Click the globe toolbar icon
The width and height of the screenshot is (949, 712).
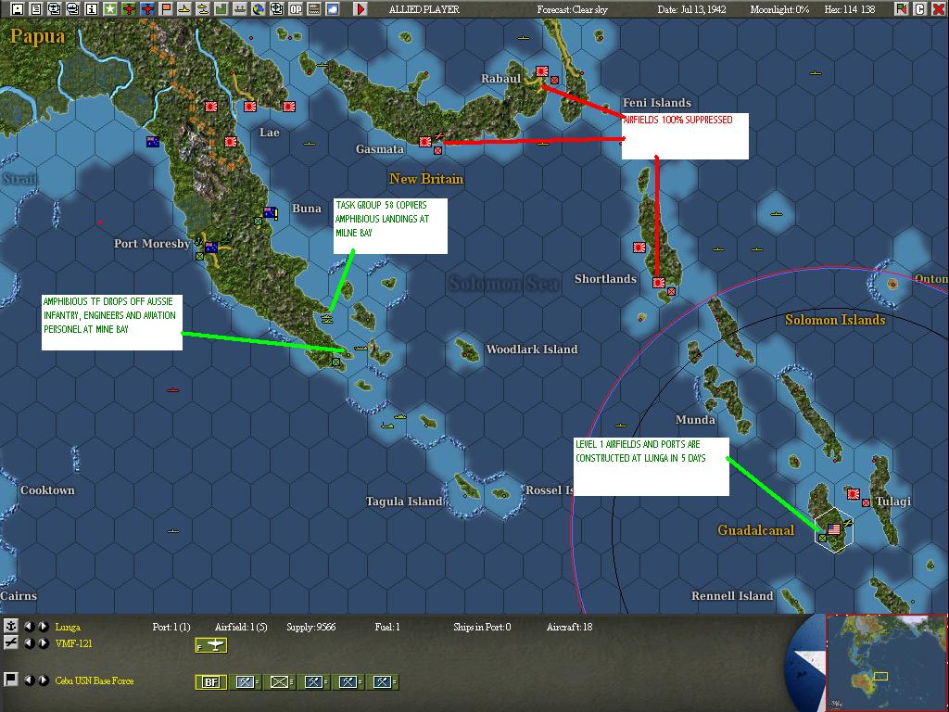click(x=259, y=8)
